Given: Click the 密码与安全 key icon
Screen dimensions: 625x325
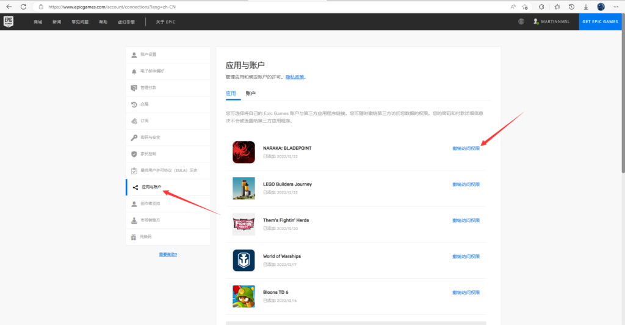Looking at the screenshot, I should [x=134, y=138].
